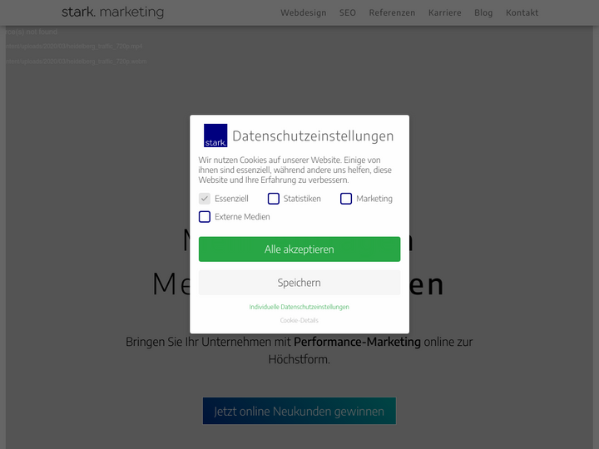
Task: Click the Datenschutzeinstellungen dialog heading
Action: (313, 136)
